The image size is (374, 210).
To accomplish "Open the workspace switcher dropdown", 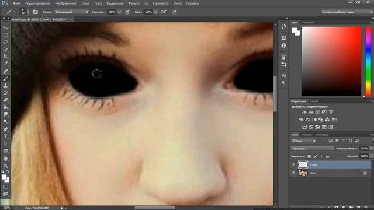I will click(347, 12).
